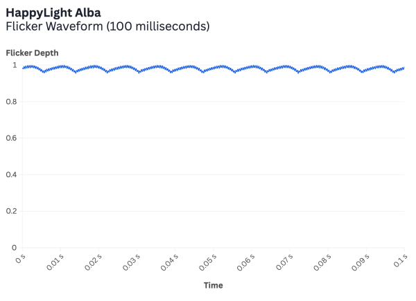Viewport: 416px width, 301px height.
Task: Click the 0.4 y-axis tick label
Action: [11, 174]
